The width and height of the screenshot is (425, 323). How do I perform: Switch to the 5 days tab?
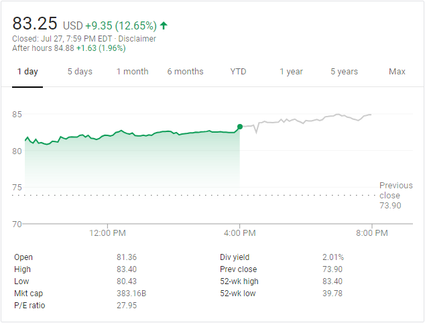tap(80, 72)
